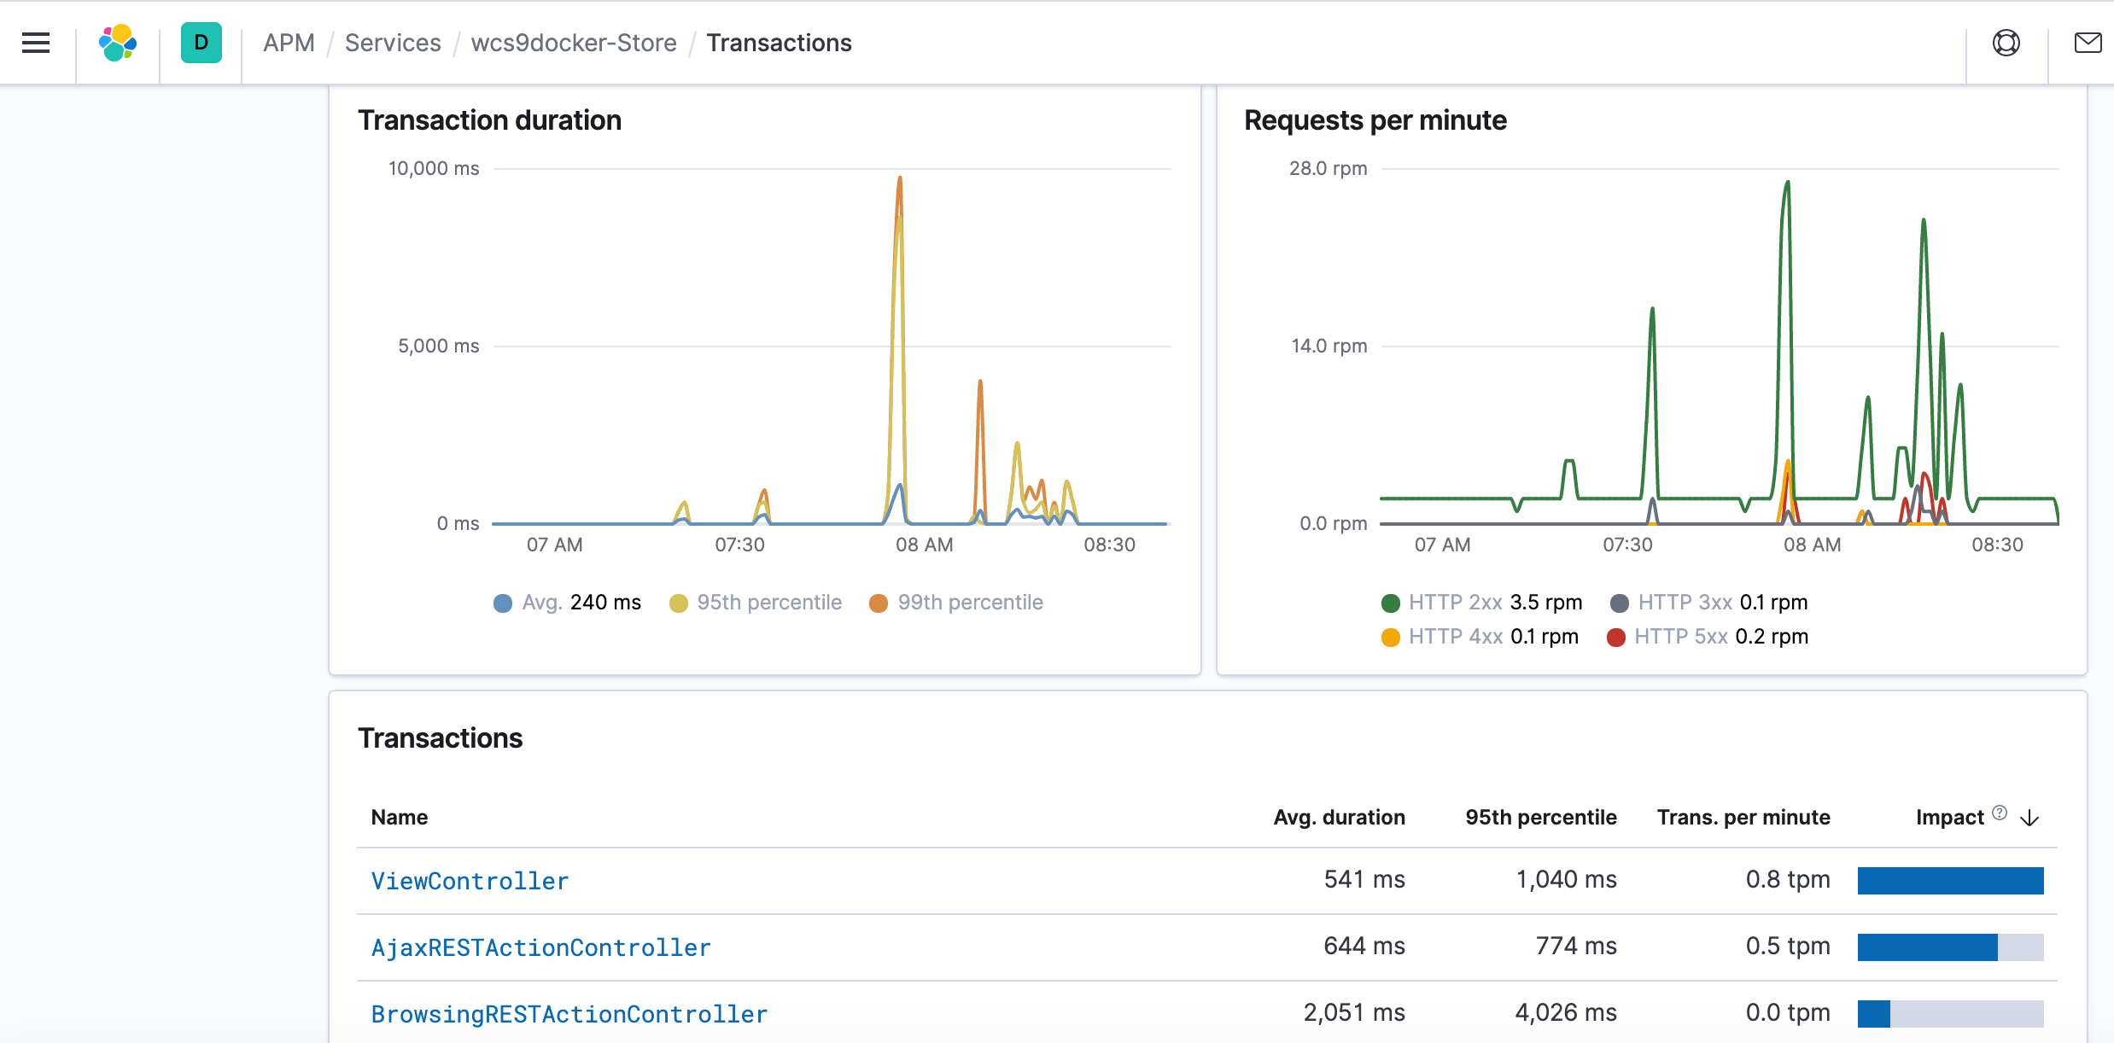Click the Elastic logo icon

[118, 43]
